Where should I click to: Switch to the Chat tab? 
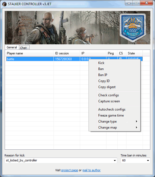click(24, 48)
